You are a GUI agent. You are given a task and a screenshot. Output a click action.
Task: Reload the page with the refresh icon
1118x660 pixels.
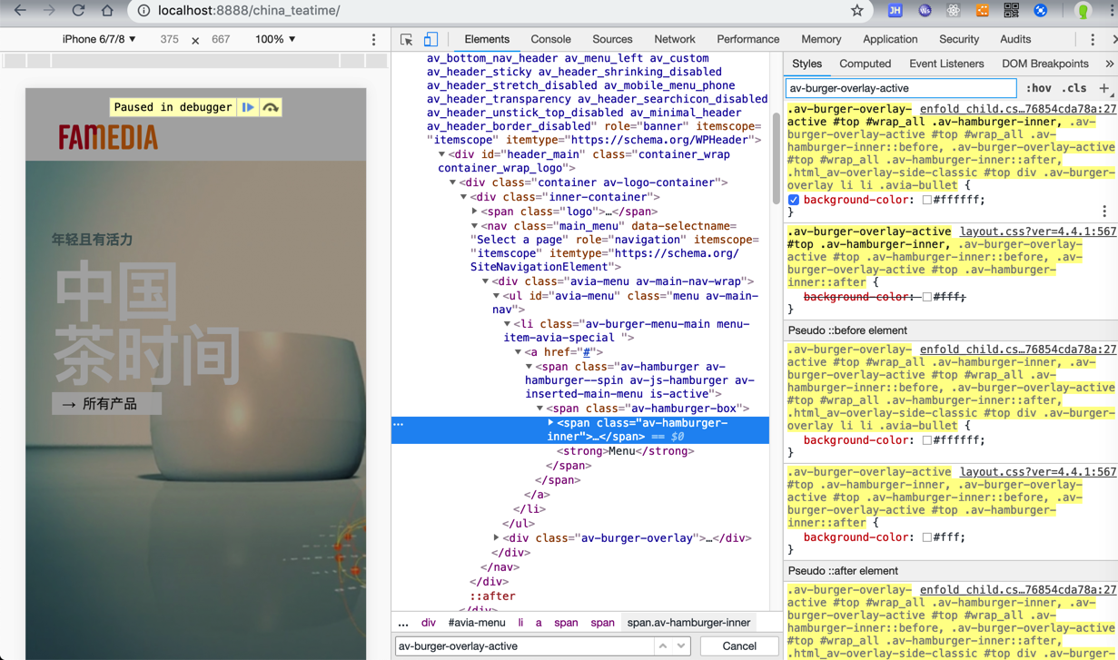tap(78, 11)
